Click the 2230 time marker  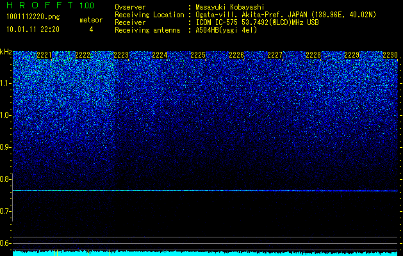pyautogui.click(x=390, y=55)
